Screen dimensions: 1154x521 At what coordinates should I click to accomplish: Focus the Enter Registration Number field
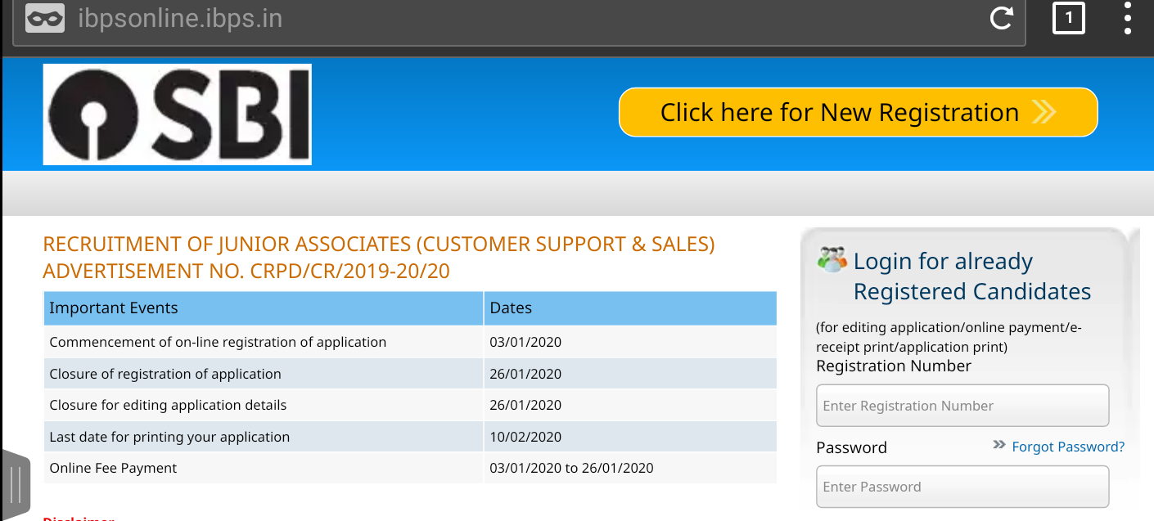962,406
